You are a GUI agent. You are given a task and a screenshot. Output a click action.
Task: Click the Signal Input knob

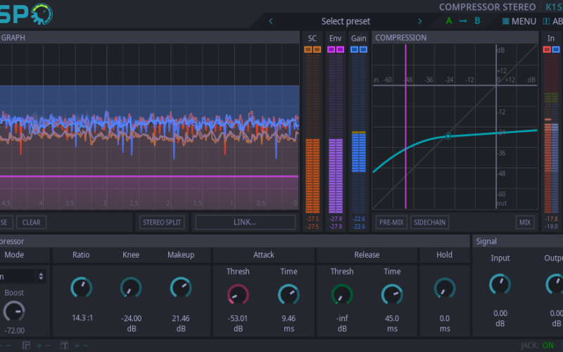point(500,284)
